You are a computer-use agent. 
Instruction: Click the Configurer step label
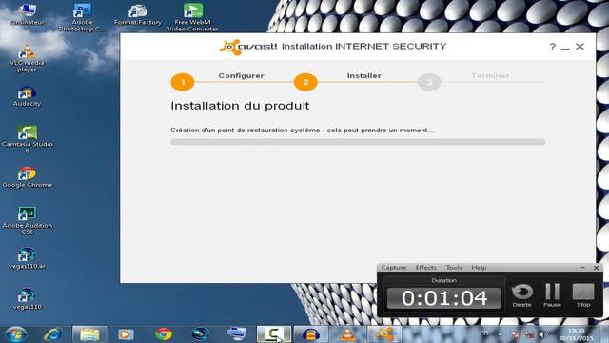point(241,76)
